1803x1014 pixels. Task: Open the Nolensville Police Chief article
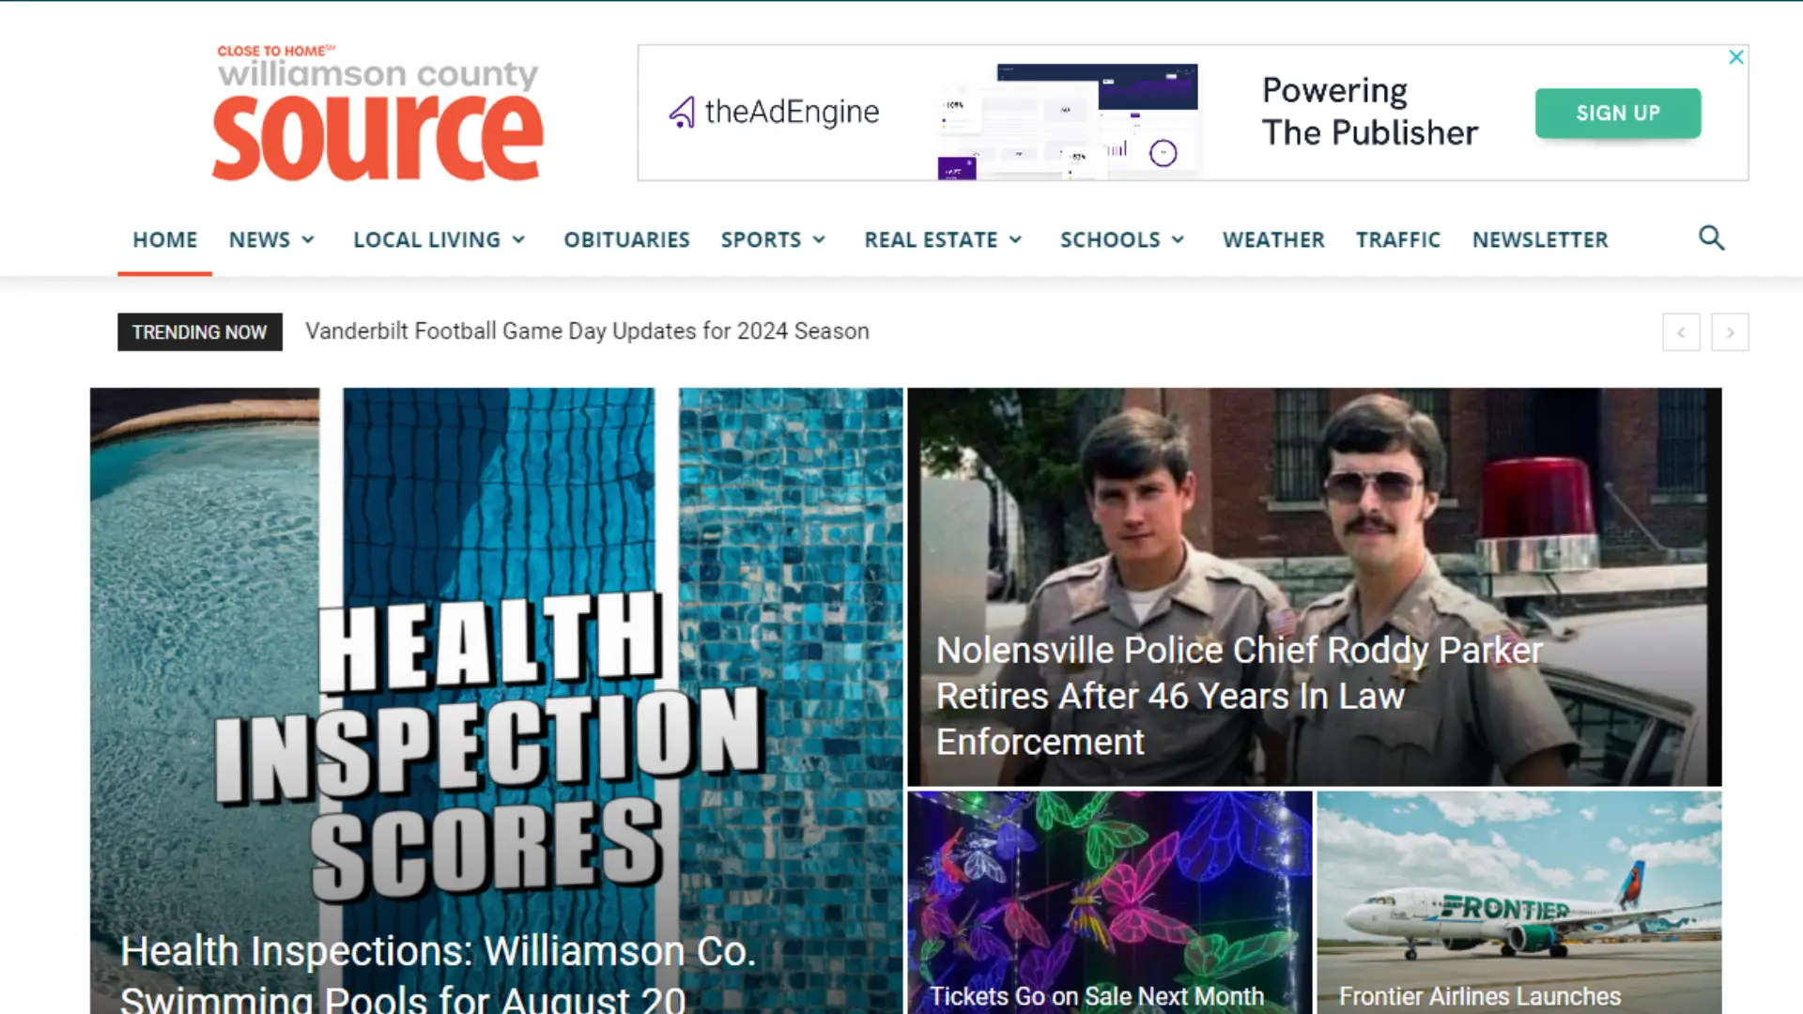point(1239,696)
